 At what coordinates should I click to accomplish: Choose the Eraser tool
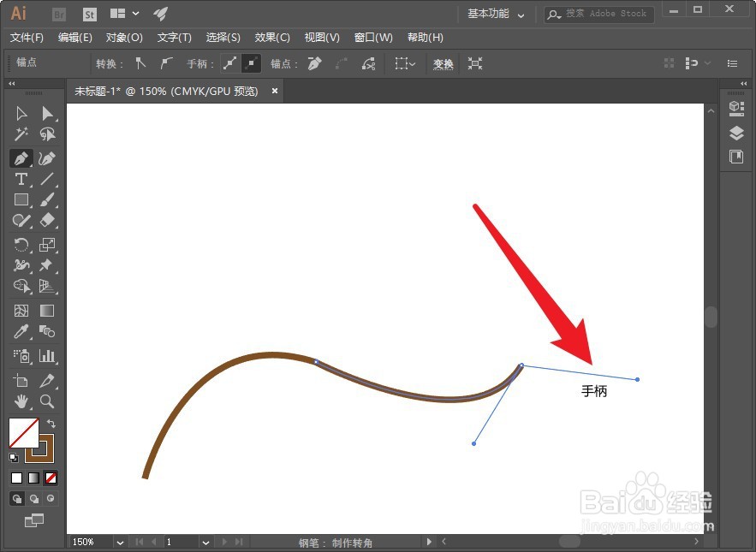click(x=47, y=220)
